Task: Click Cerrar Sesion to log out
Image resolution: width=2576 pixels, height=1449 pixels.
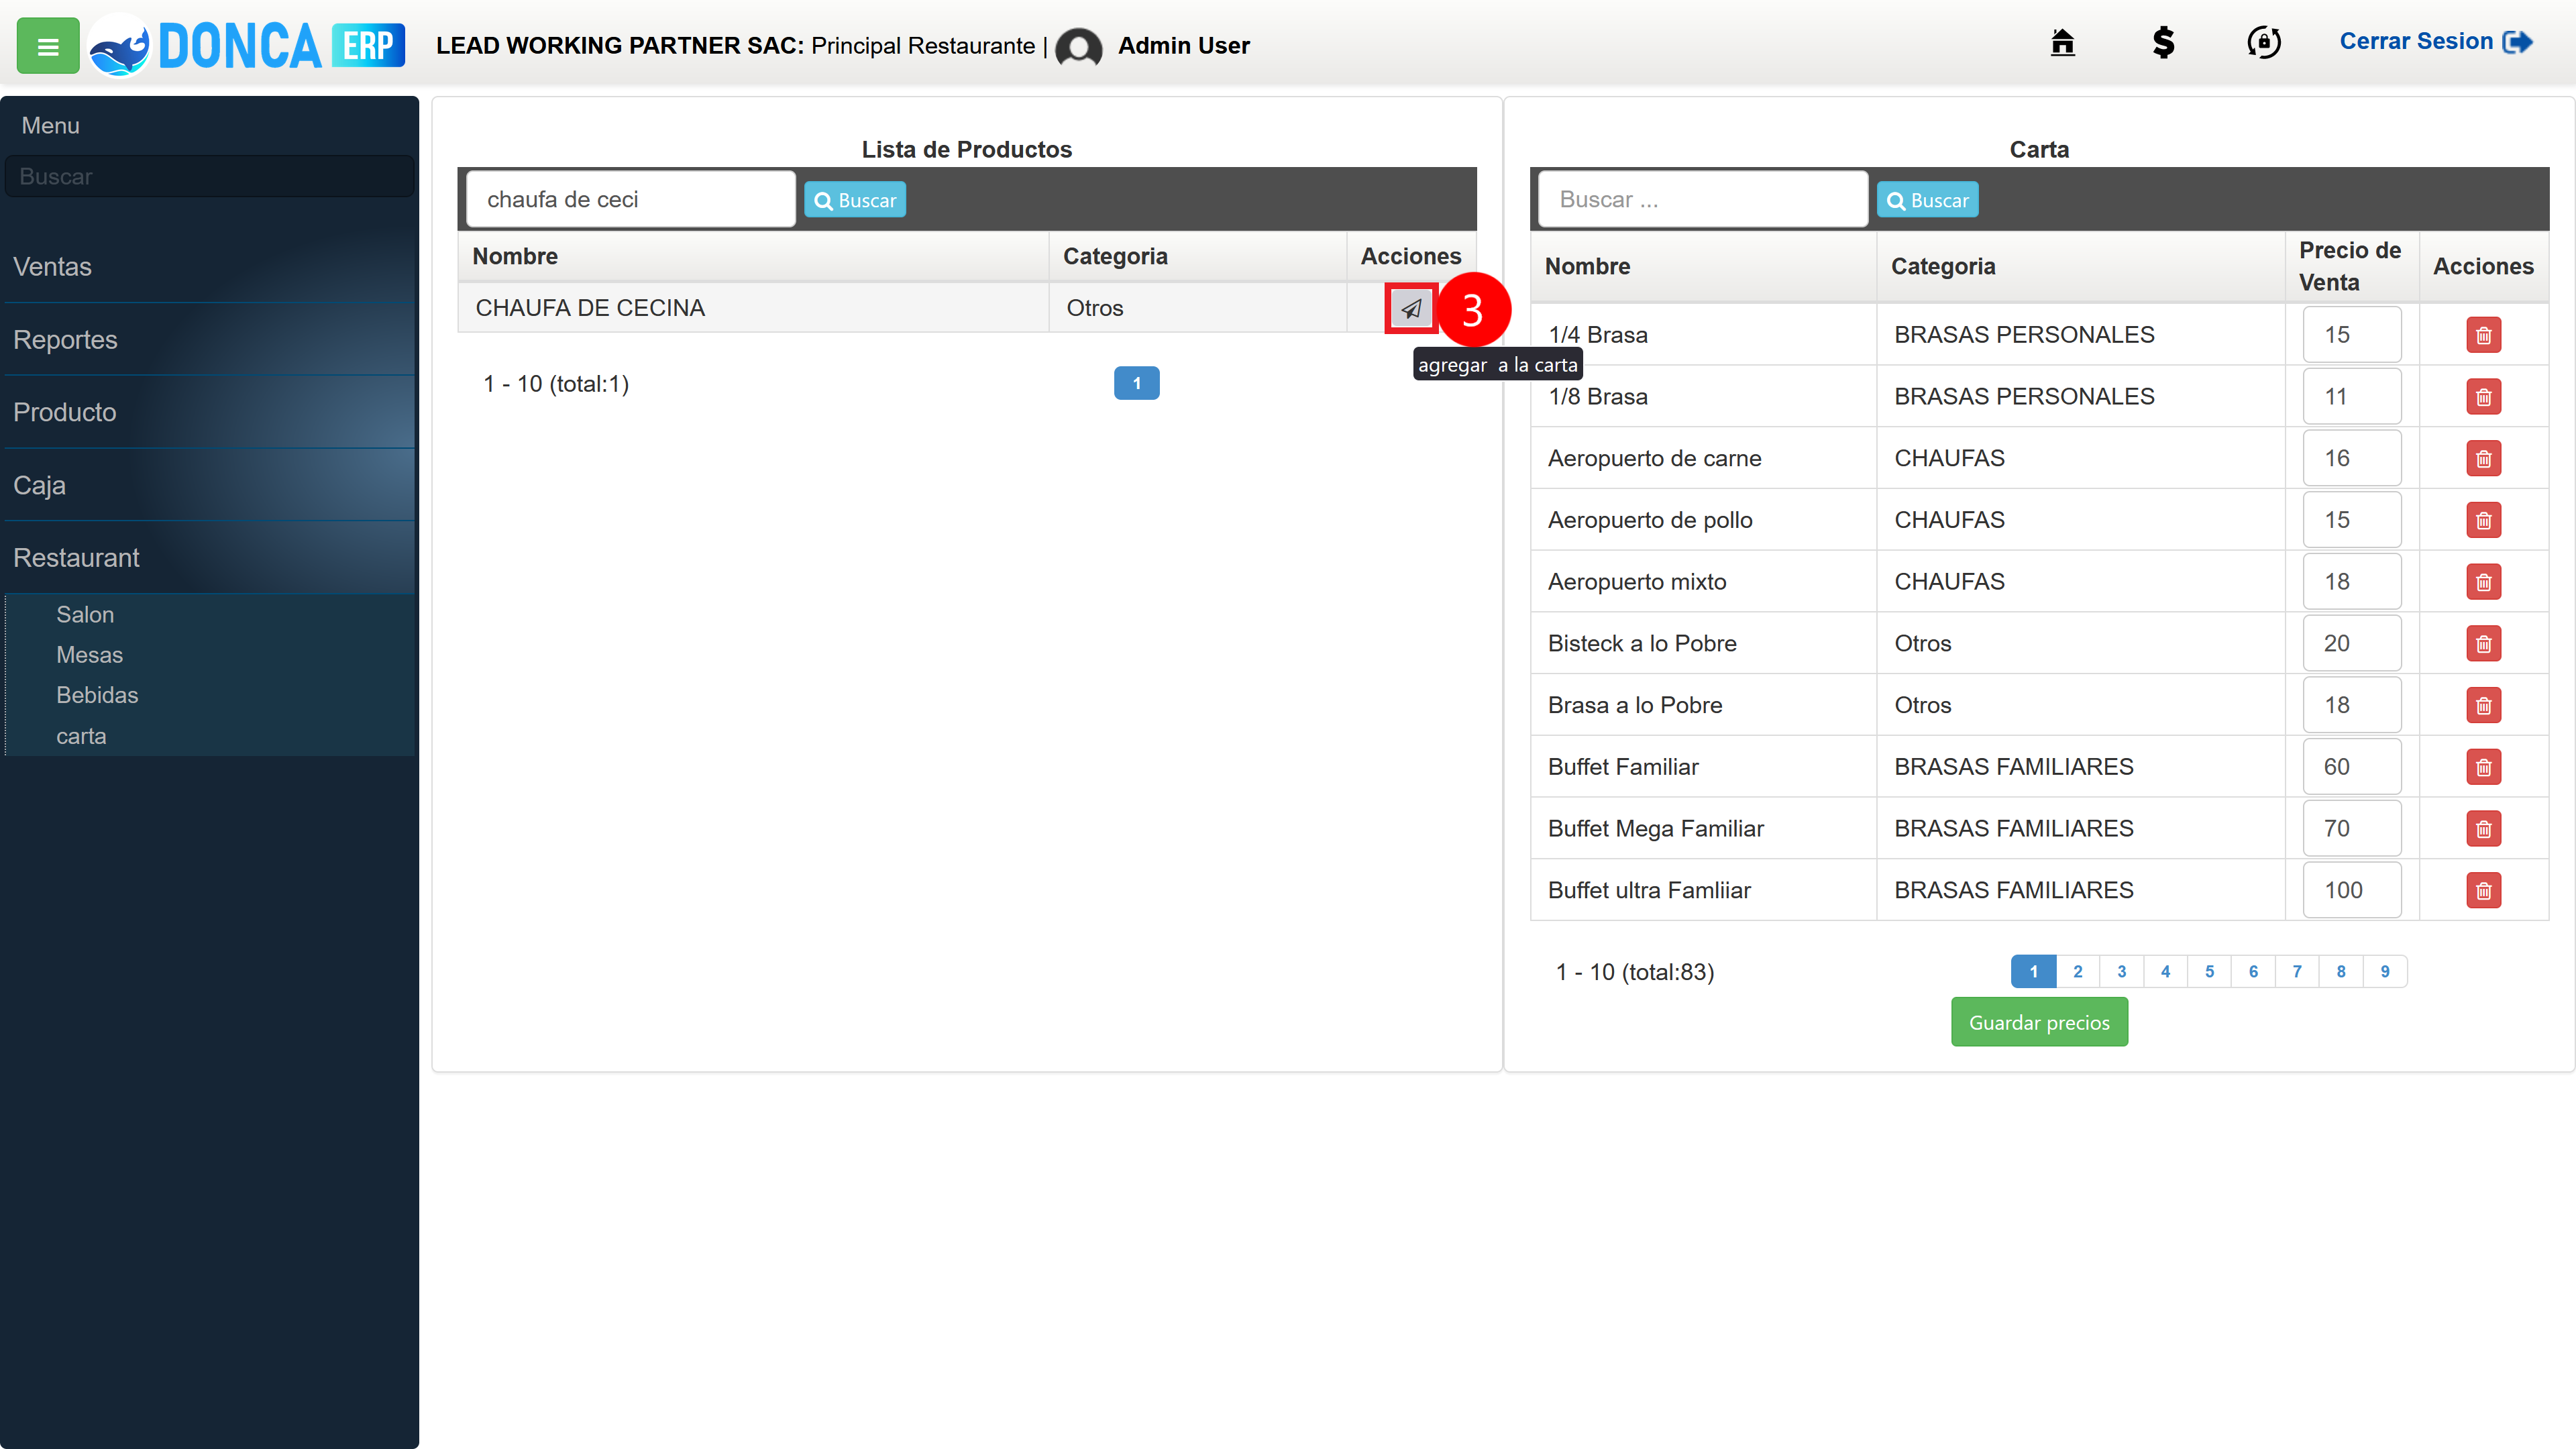Action: click(x=2435, y=42)
